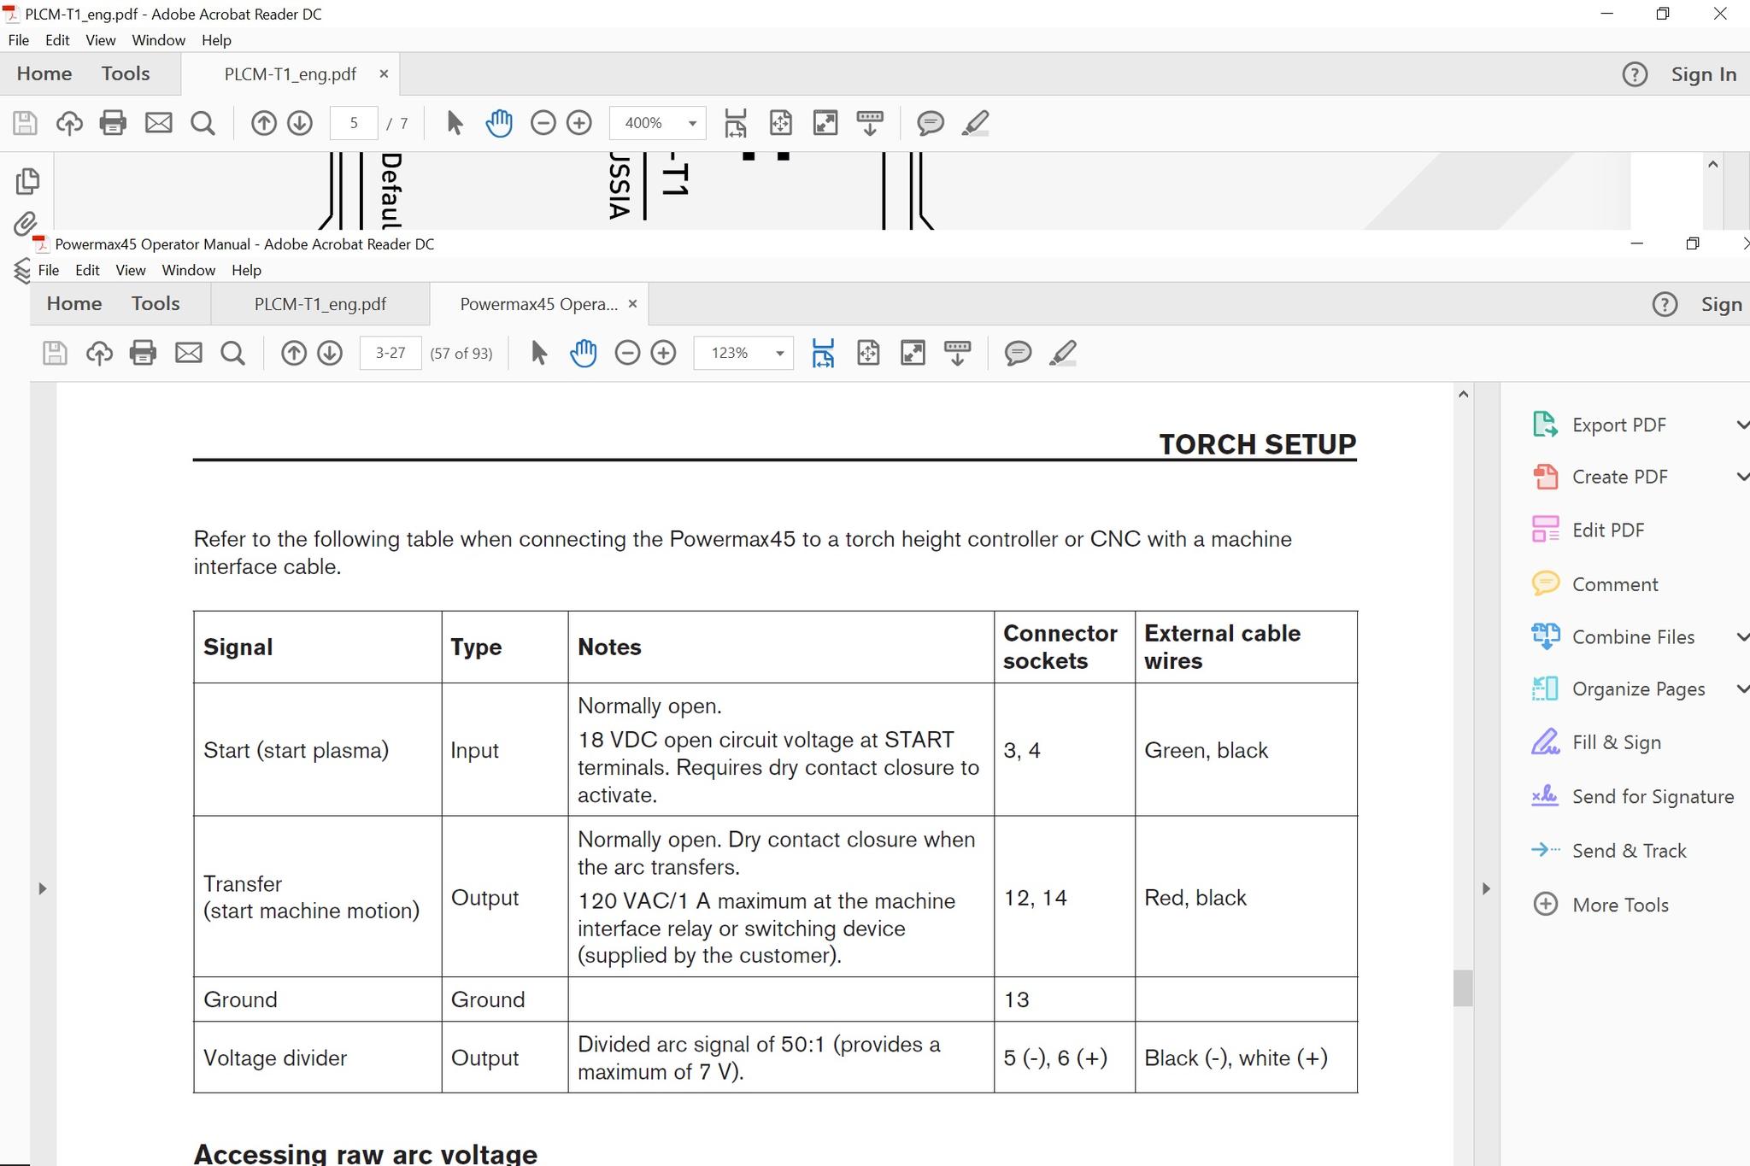Open the Window menu in Powermax45 window
The width and height of the screenshot is (1750, 1166).
point(188,270)
